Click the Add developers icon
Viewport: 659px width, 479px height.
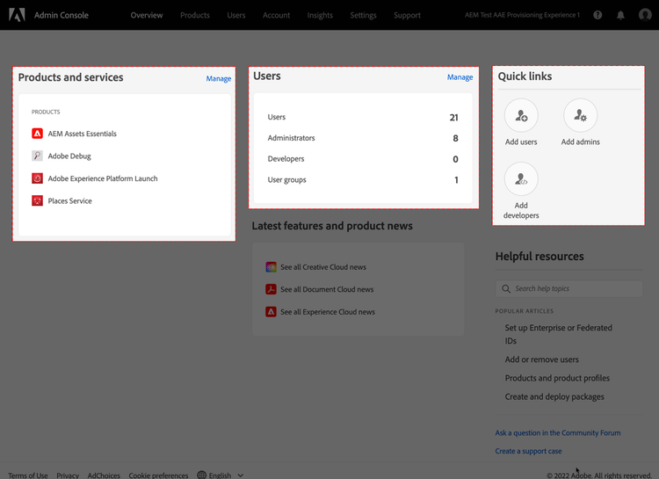[521, 179]
